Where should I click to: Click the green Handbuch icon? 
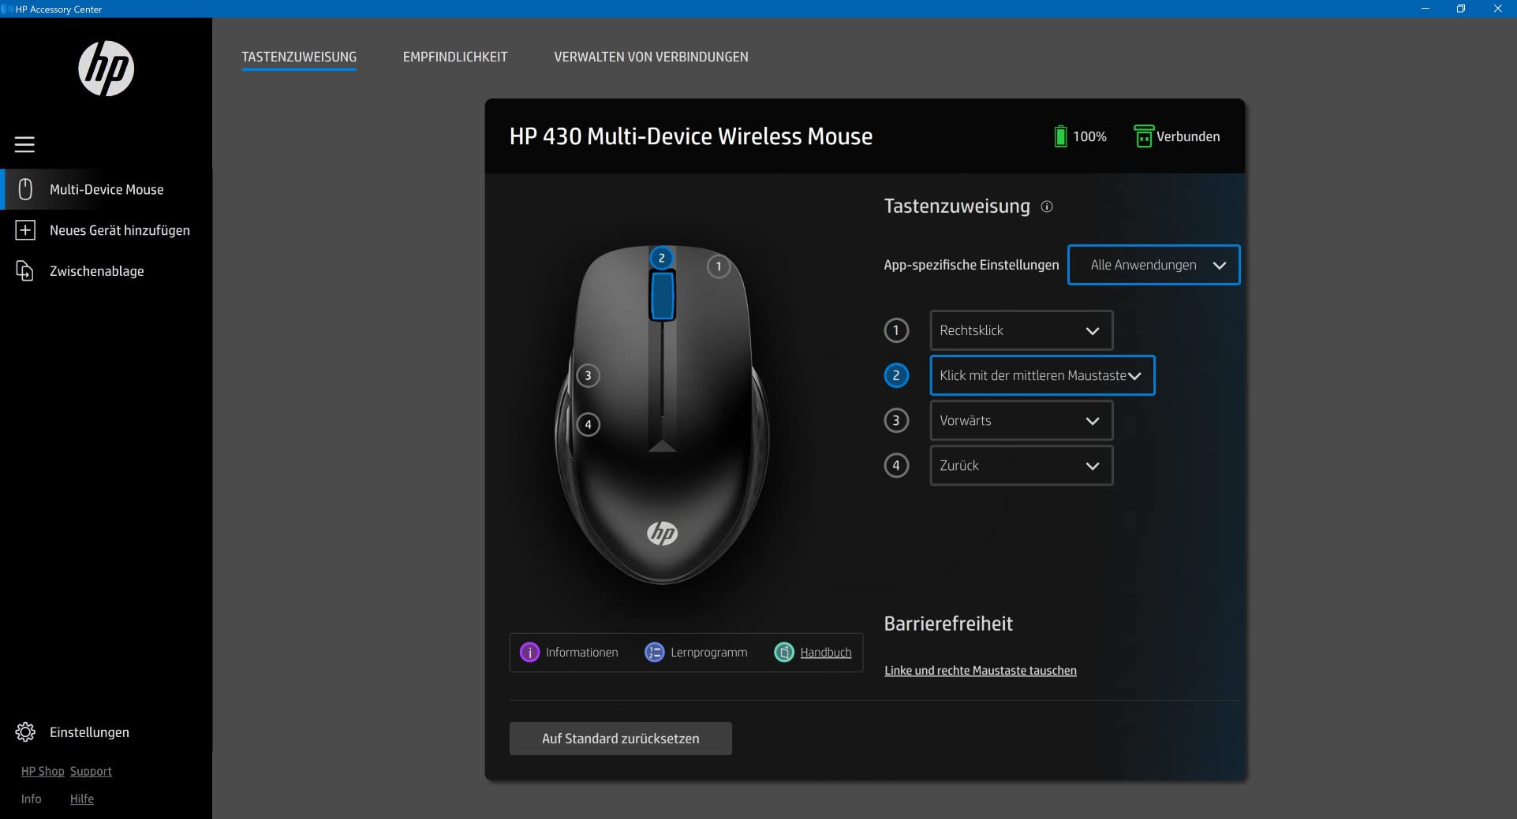(784, 653)
